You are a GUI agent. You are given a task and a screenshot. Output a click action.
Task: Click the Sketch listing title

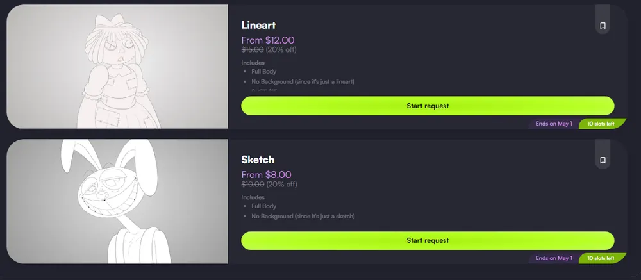258,160
